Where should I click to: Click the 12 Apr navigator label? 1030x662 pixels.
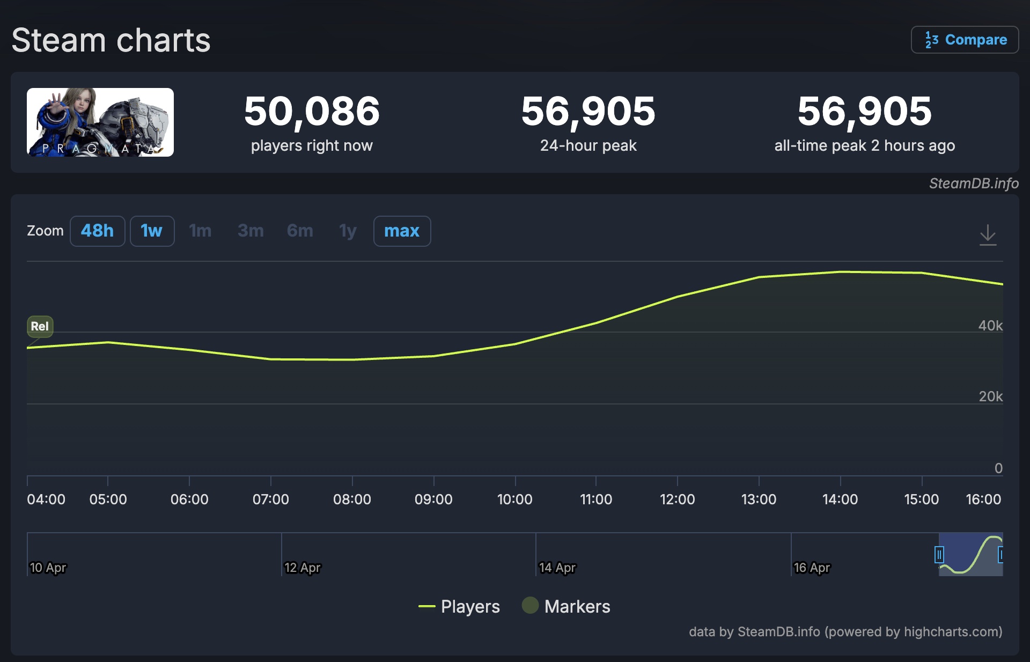click(x=303, y=568)
